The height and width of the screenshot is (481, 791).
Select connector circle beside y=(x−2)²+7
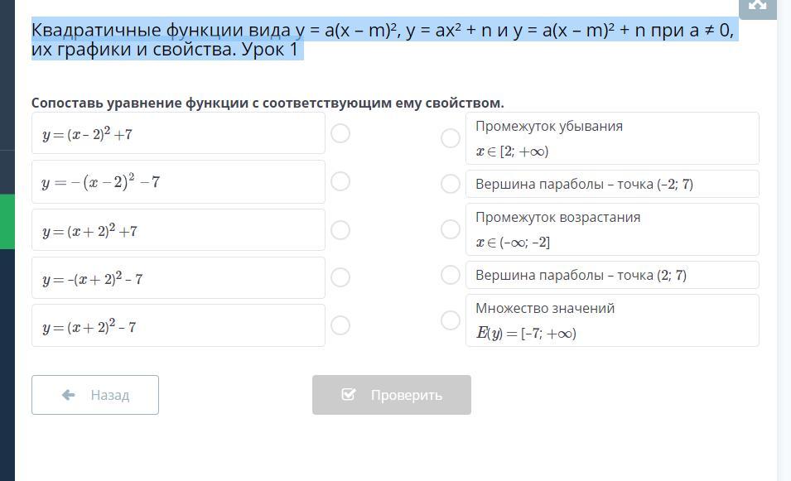tap(340, 133)
